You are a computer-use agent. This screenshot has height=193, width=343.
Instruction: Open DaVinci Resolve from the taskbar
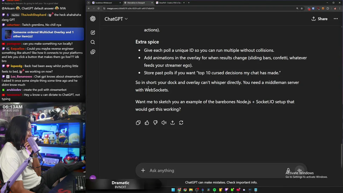pyautogui.click(x=208, y=190)
